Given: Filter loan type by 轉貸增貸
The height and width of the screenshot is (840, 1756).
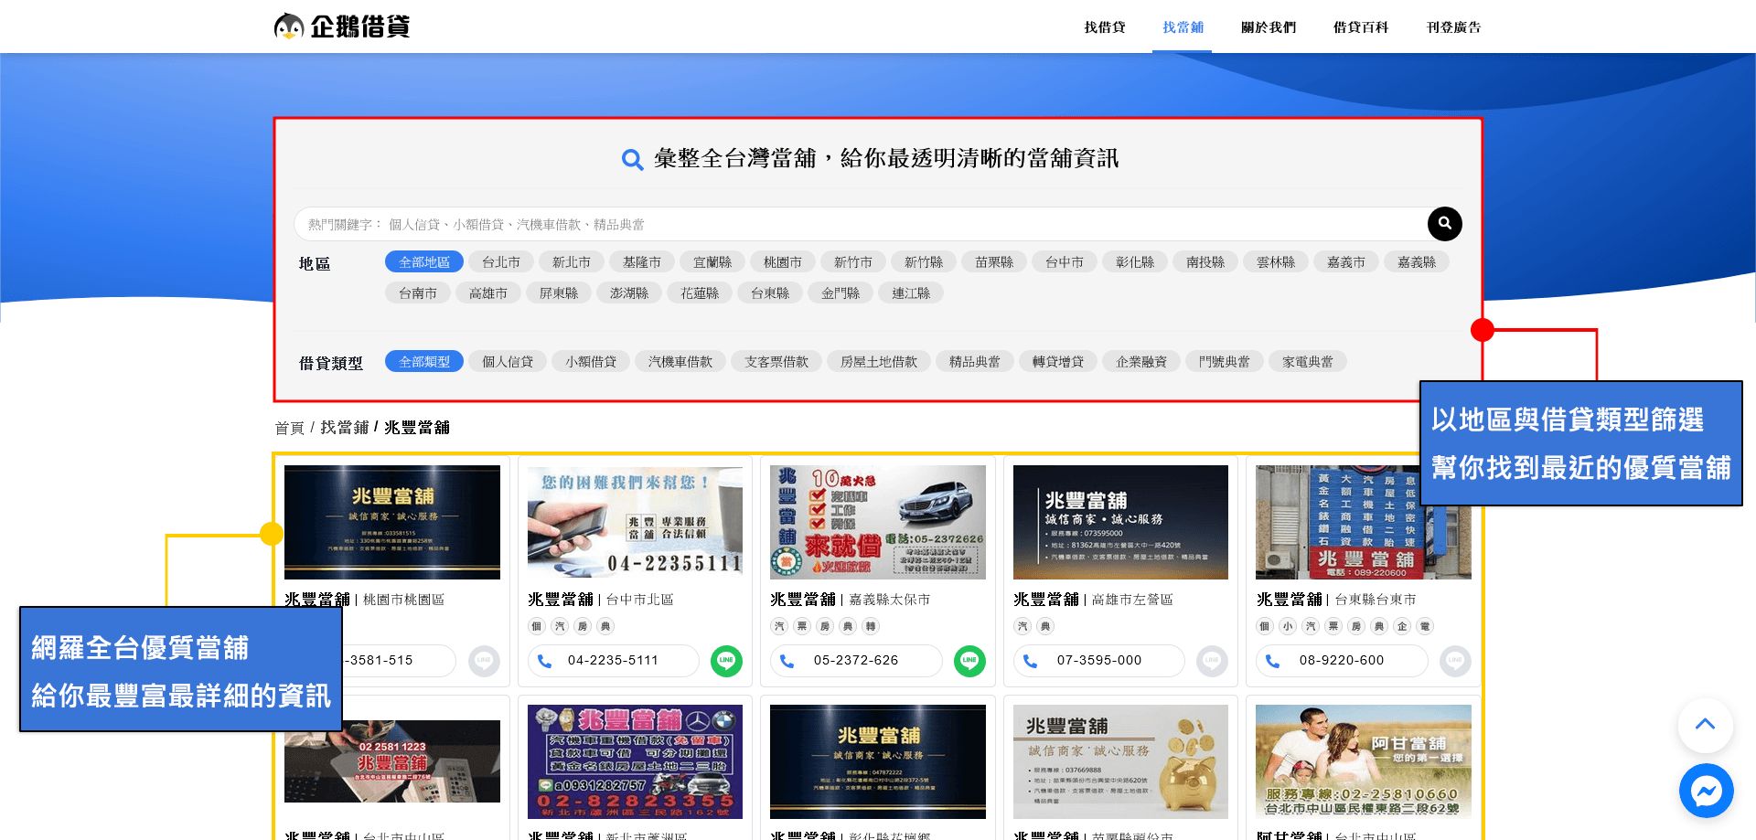Looking at the screenshot, I should tap(1058, 362).
